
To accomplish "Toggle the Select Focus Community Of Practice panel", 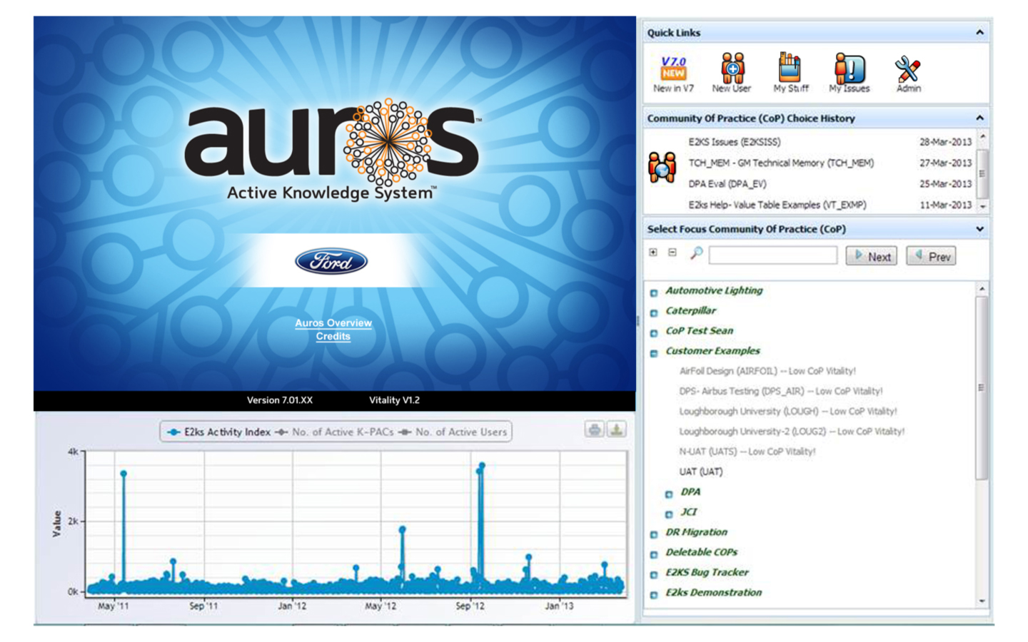I will (x=979, y=229).
